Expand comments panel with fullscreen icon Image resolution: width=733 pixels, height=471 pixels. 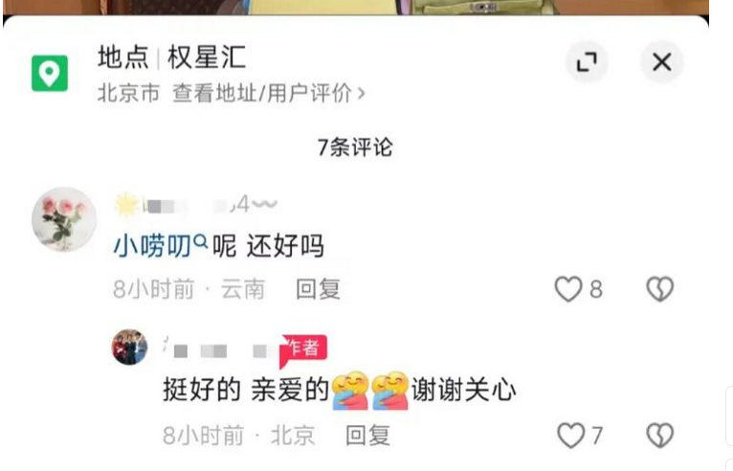(587, 61)
